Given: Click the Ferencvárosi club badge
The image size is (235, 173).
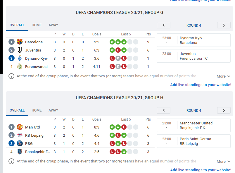Looking at the screenshot, I should point(20,66).
